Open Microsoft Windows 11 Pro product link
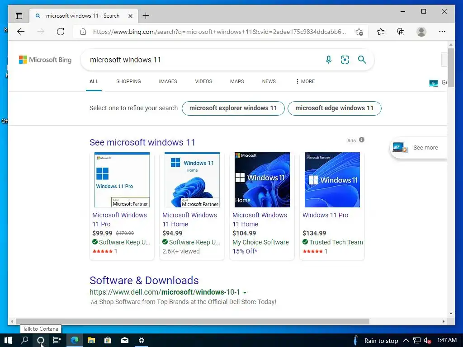Image resolution: width=463 pixels, height=347 pixels. point(119,220)
